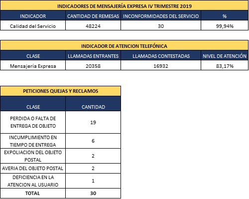Screen dimensions: 249x199
Task: Click the 'Calidad del Servicio' row label
Action: (33, 26)
